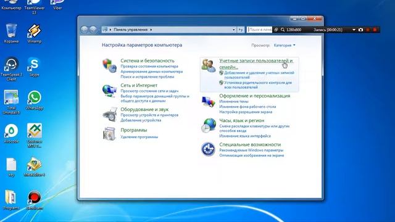Screen dimensions: 395x222
Task: Click Оптимизация изображения на экране link
Action: click(252, 155)
